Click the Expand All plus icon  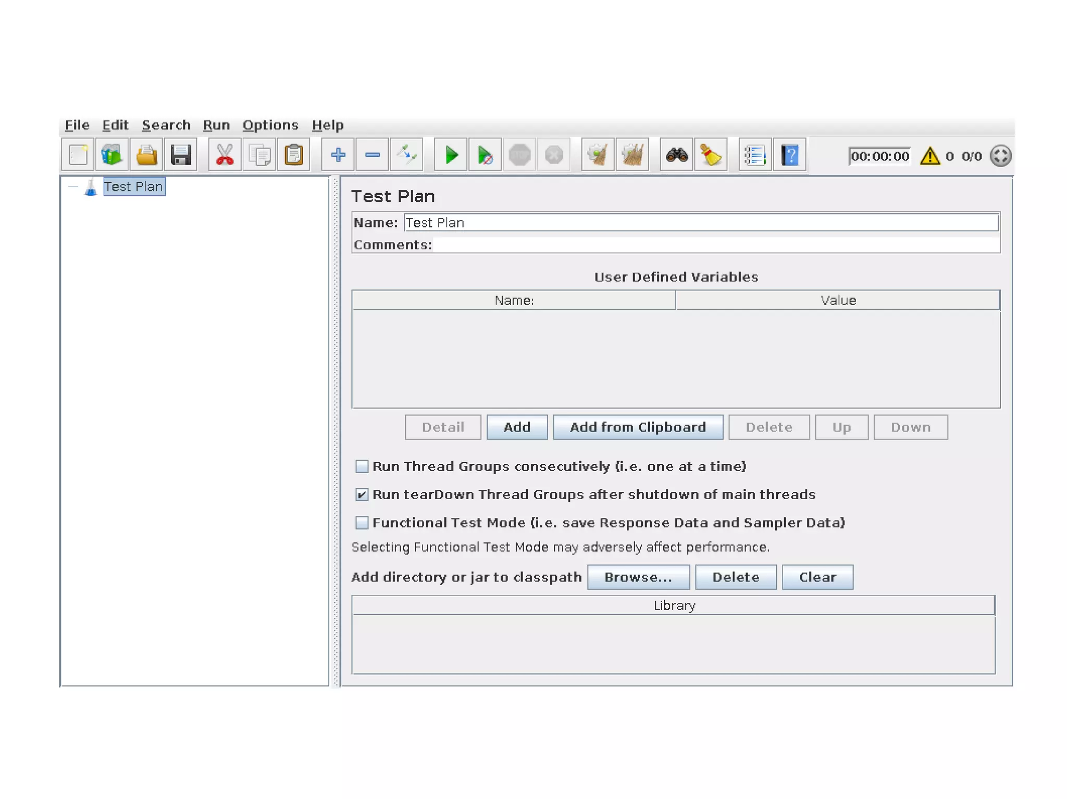pos(338,155)
